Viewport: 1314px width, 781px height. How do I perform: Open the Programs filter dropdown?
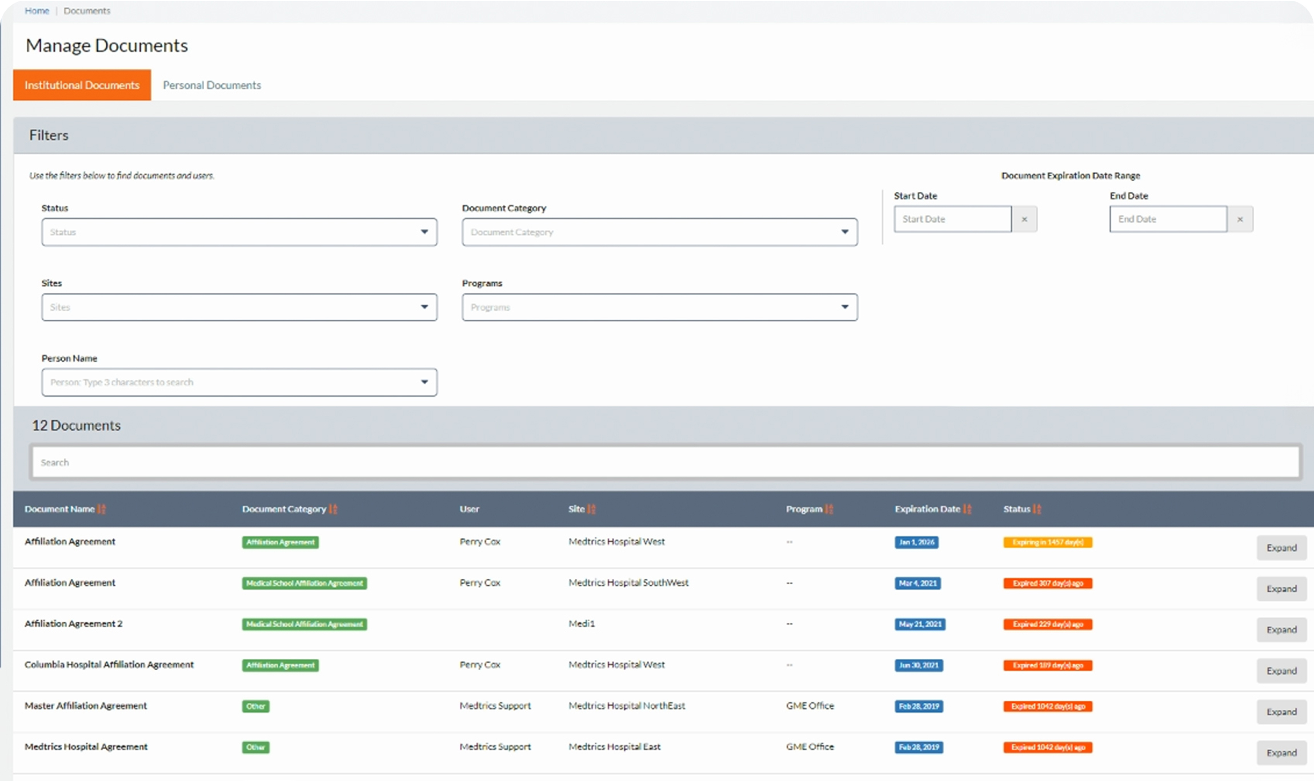(x=659, y=307)
